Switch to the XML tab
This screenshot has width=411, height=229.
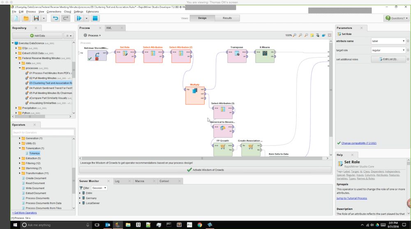[x=109, y=28]
